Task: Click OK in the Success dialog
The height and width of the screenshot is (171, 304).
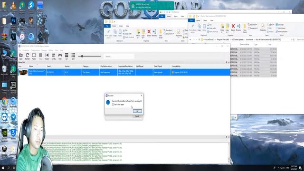Action: point(137,111)
